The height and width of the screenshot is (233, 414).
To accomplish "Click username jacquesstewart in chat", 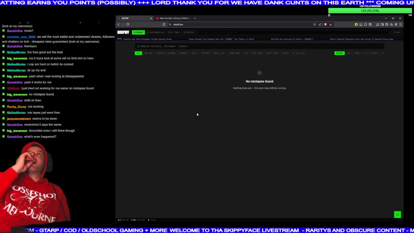I will [x=19, y=119].
